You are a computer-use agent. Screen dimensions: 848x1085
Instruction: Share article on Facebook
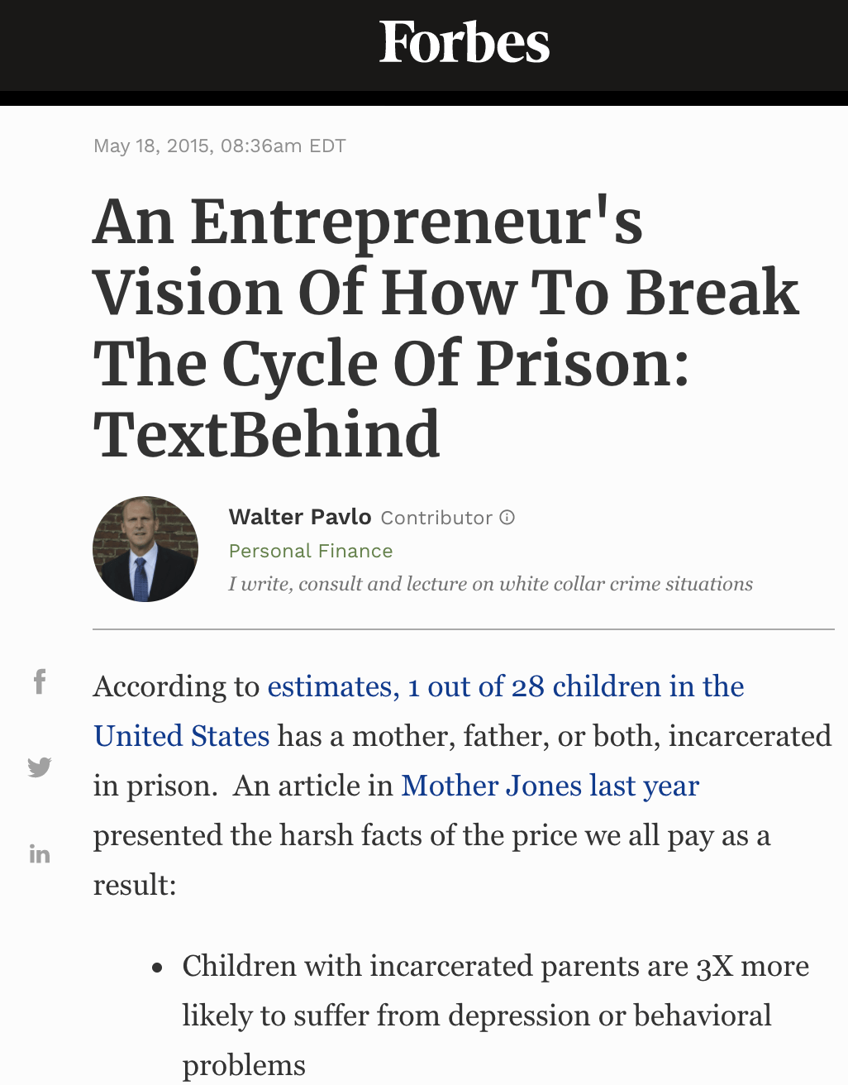click(39, 681)
